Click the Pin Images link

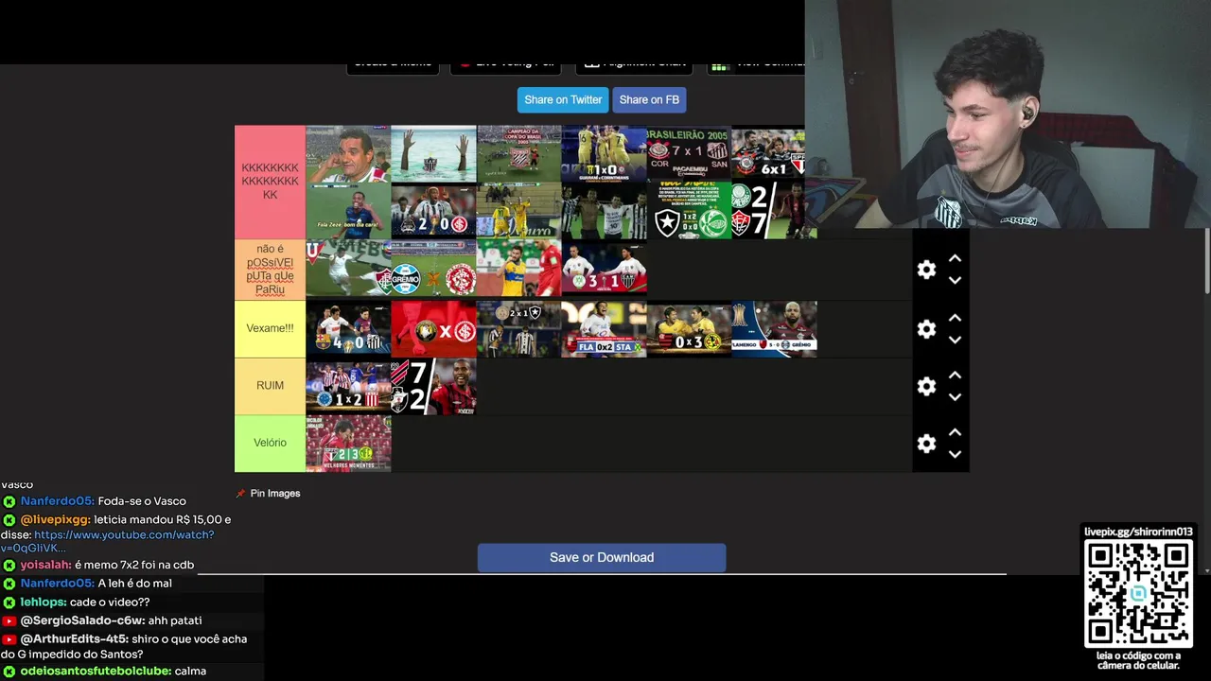(275, 494)
